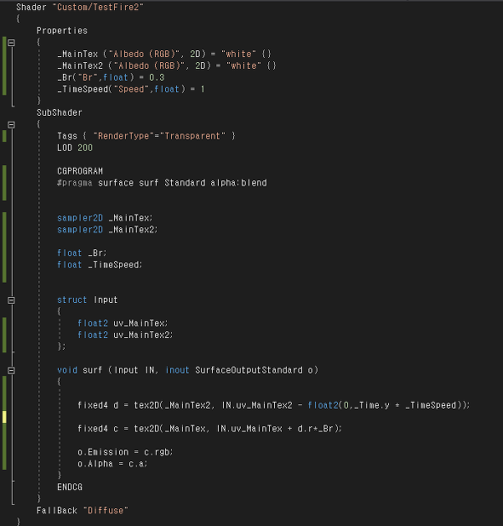Click the _MainTex property declaration
Image resolution: width=503 pixels, height=526 pixels.
164,54
